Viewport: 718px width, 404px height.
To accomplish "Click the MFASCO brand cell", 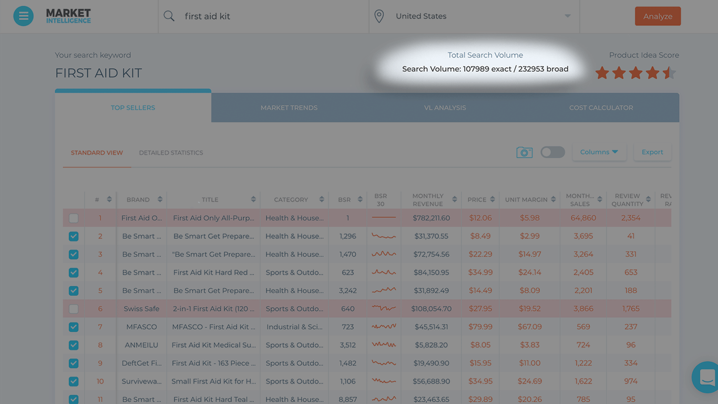I will [141, 327].
